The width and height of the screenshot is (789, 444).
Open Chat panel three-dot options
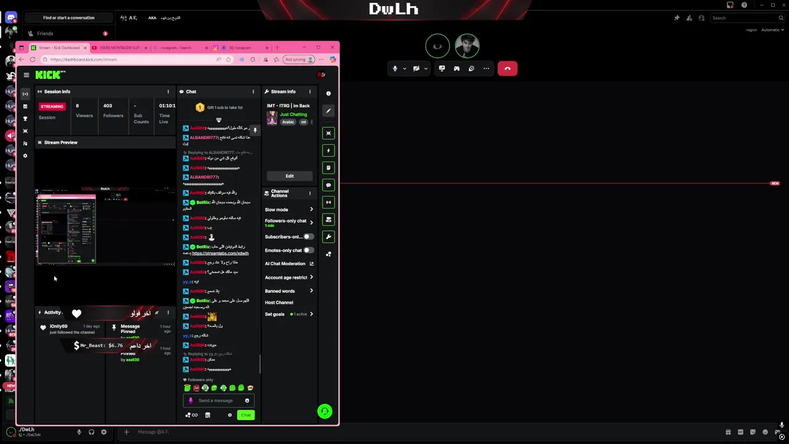tap(253, 91)
